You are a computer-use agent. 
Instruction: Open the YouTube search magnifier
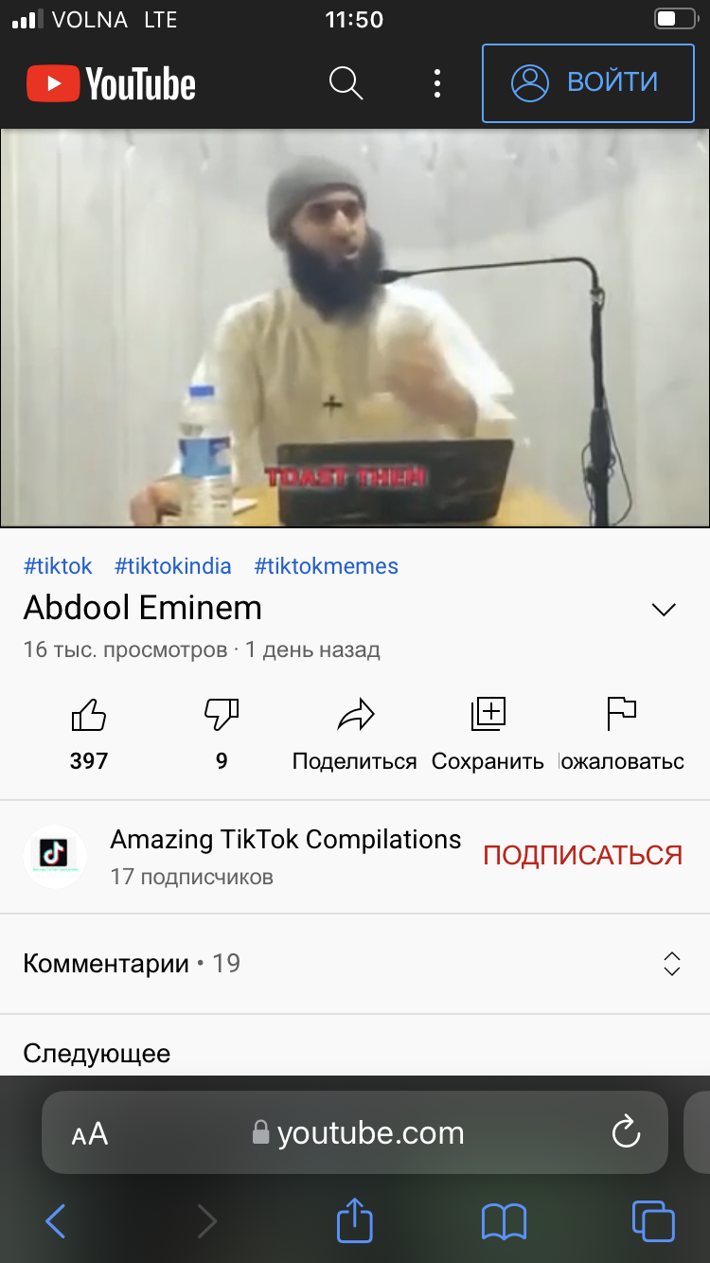coord(346,83)
